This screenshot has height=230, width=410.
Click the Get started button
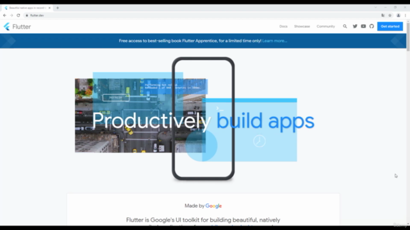(x=390, y=26)
